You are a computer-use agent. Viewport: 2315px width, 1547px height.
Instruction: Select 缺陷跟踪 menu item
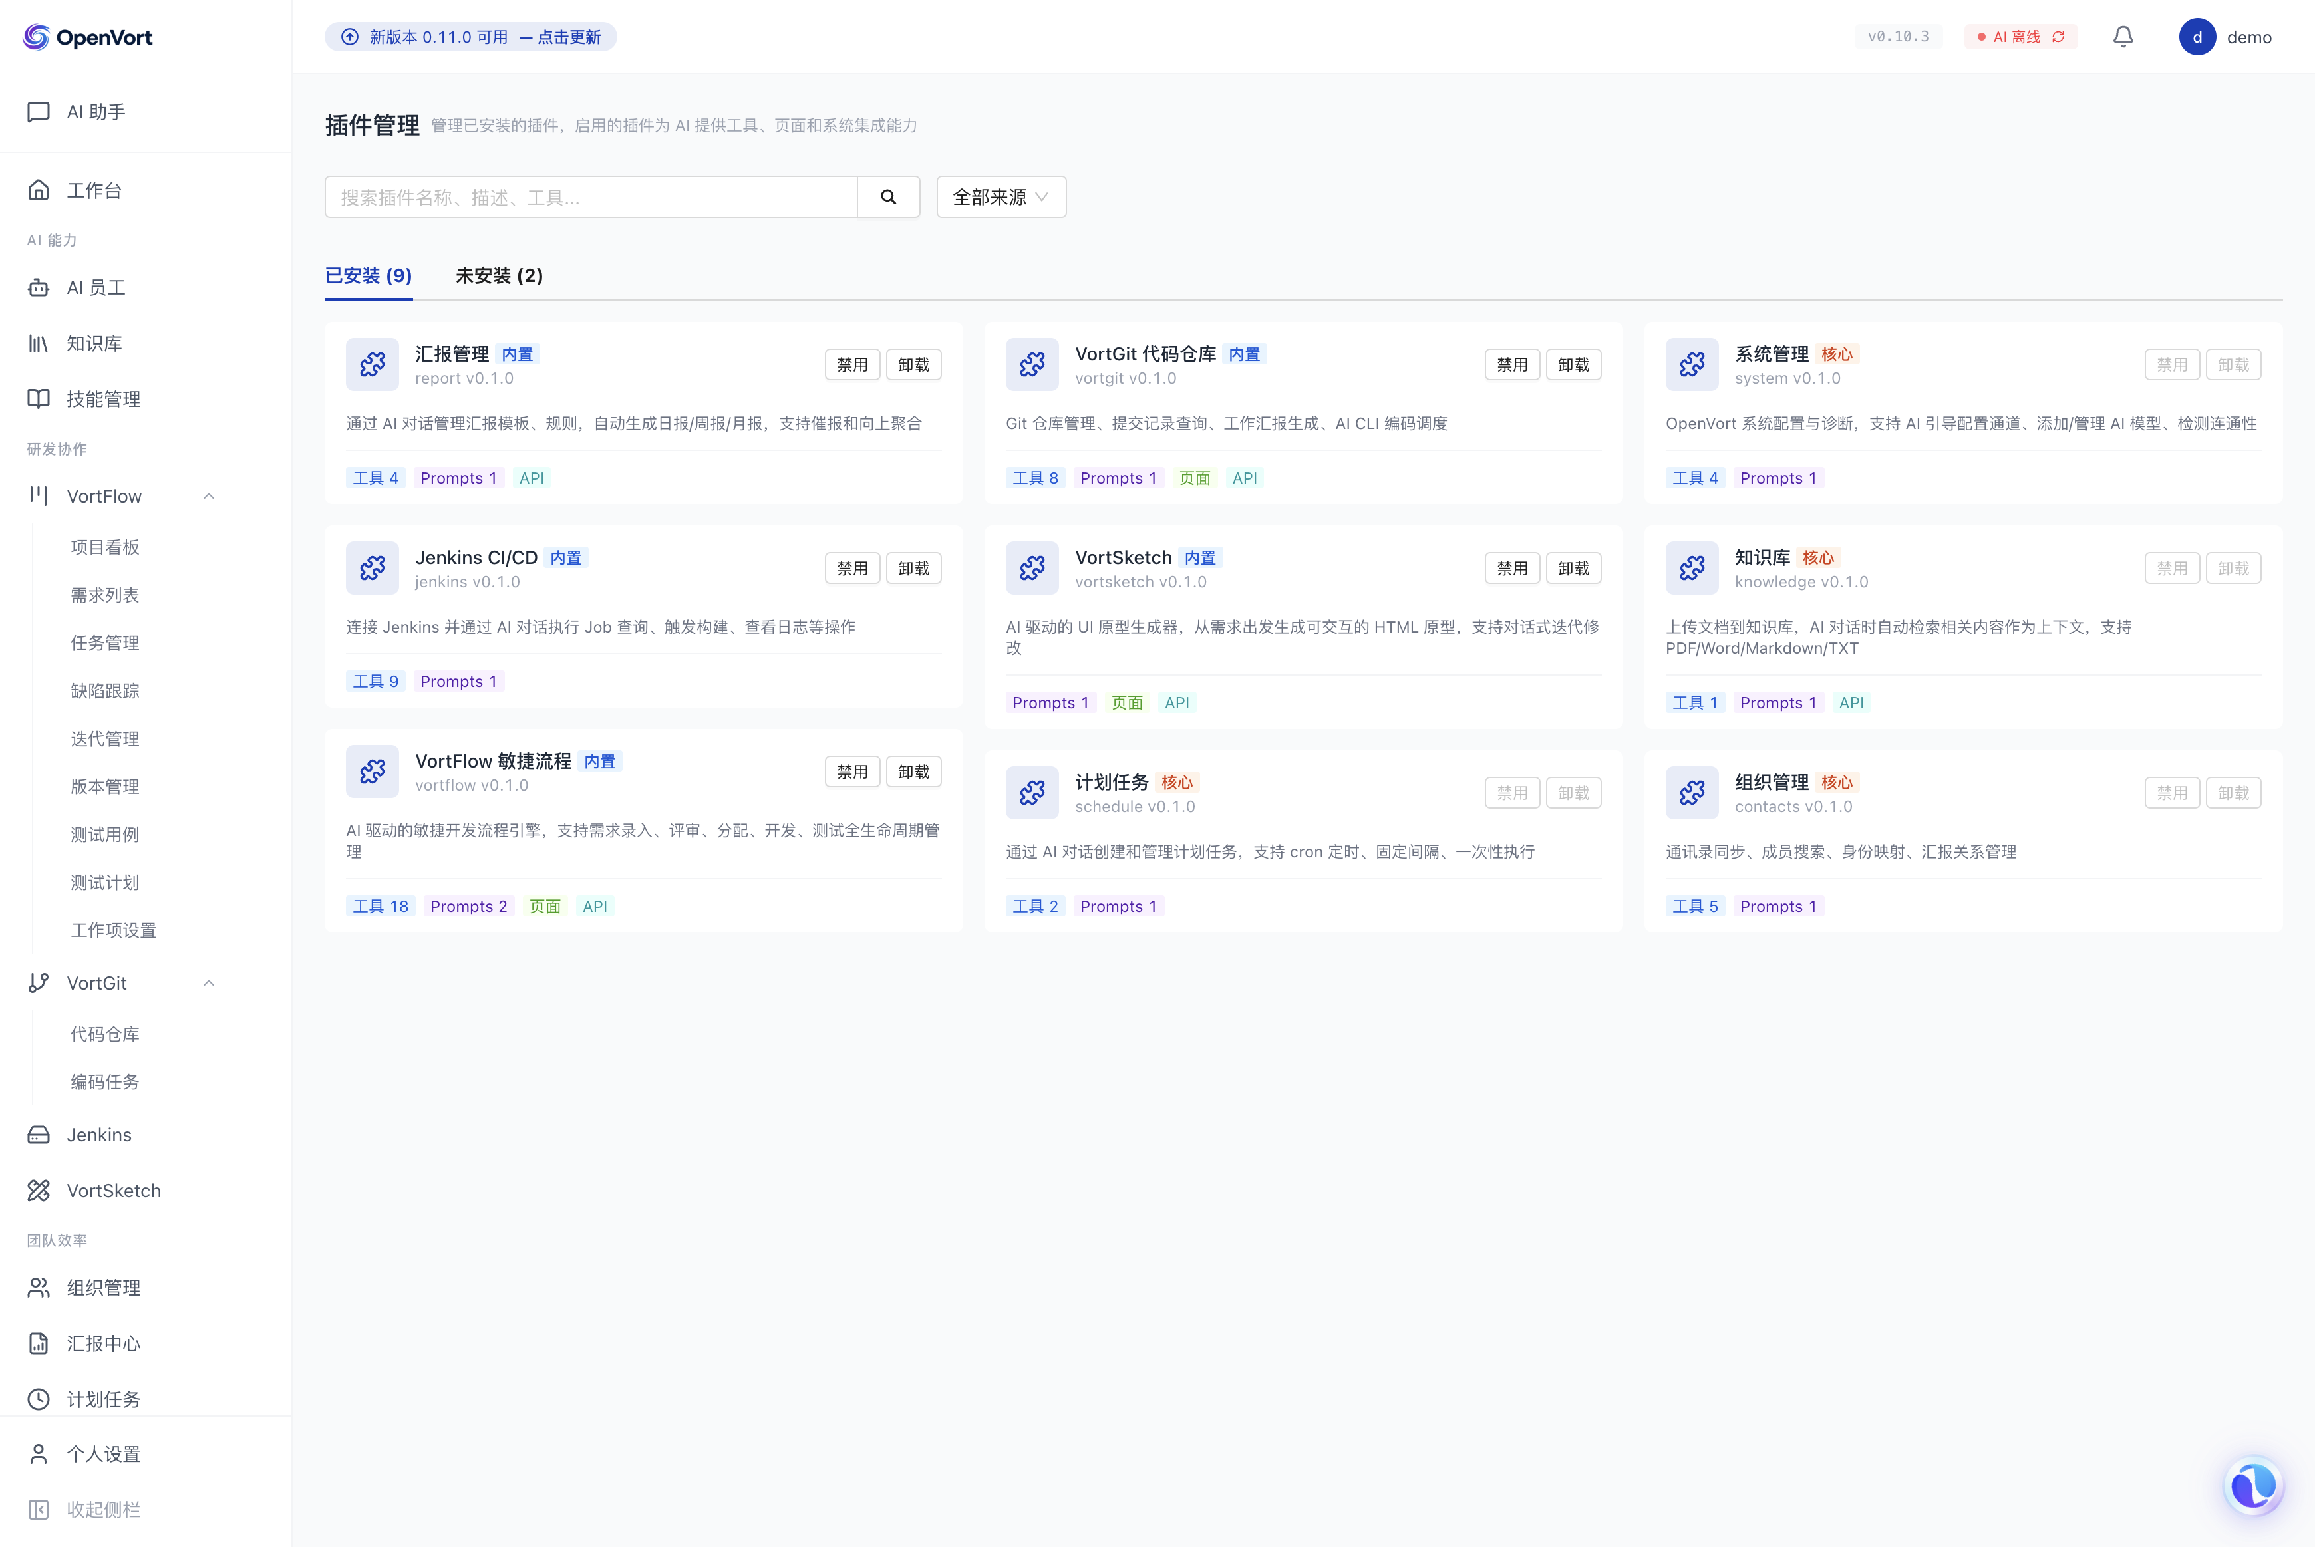pyautogui.click(x=106, y=690)
